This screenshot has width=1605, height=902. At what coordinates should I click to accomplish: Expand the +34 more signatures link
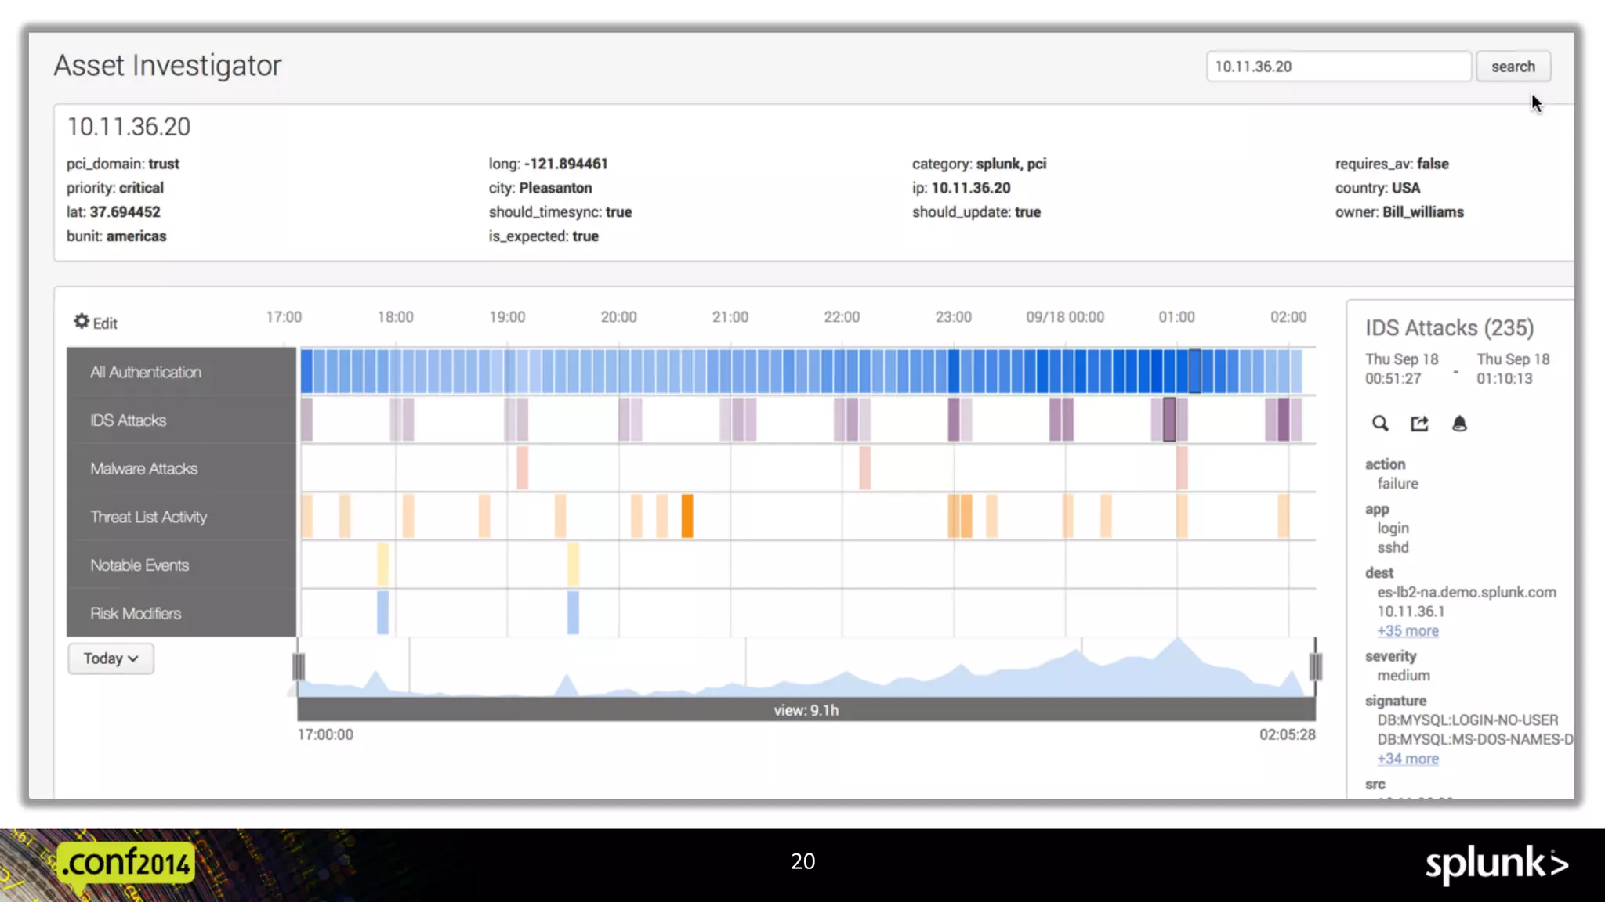(x=1408, y=759)
